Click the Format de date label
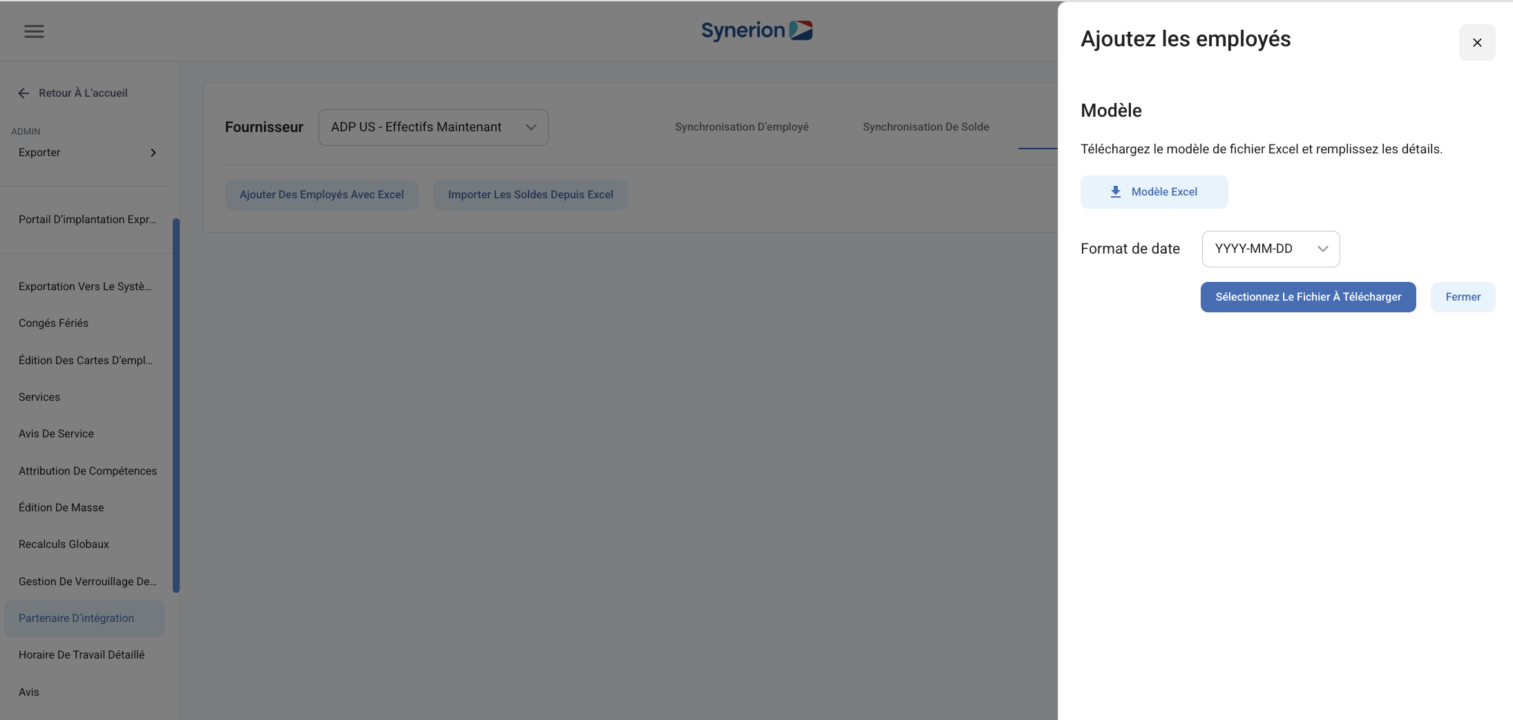 [x=1130, y=249]
